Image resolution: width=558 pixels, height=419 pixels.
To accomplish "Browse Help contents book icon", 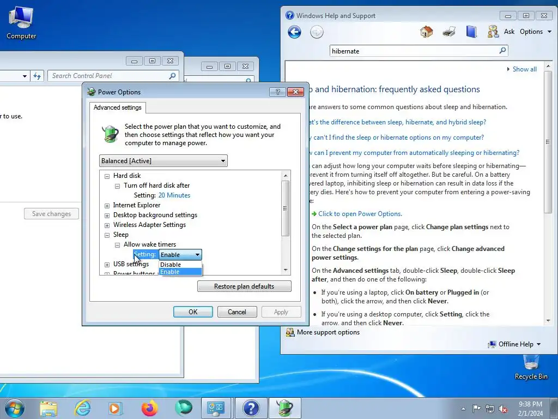I will coord(471,32).
